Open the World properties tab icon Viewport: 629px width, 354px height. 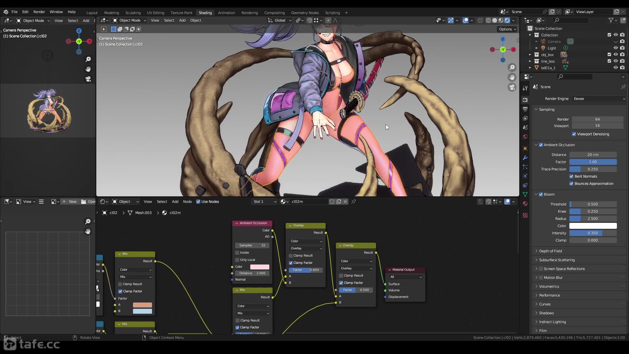[x=525, y=137]
